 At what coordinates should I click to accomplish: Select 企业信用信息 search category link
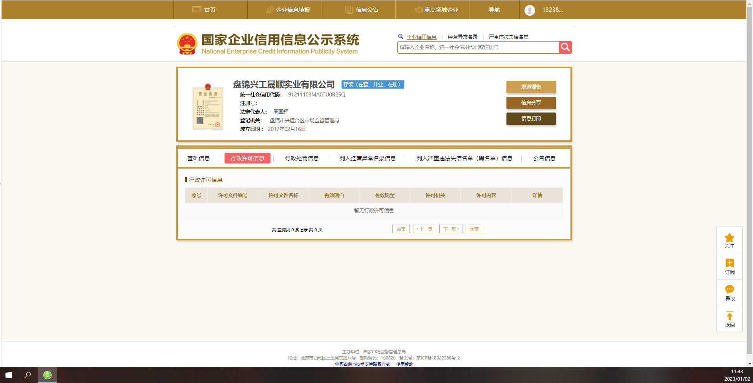point(422,37)
